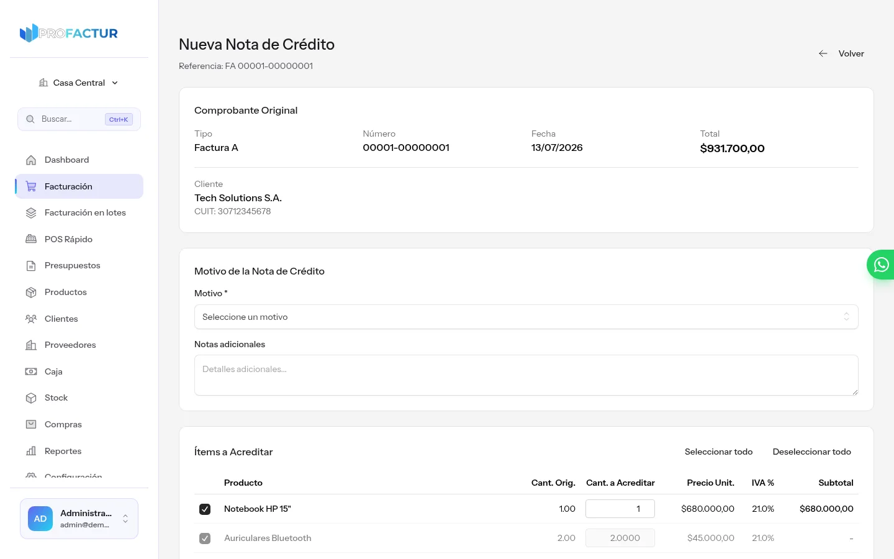Open POS Rápido in sidebar
Viewport: 894px width, 559px height.
click(x=79, y=239)
